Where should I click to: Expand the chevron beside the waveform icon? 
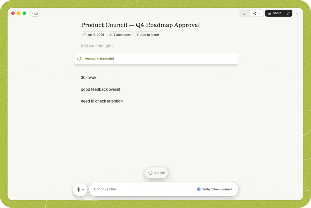pyautogui.click(x=83, y=189)
